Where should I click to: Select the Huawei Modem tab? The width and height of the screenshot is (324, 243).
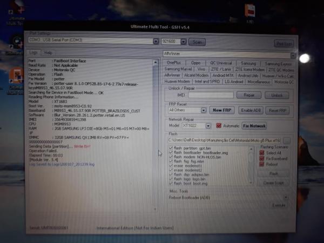177,82
